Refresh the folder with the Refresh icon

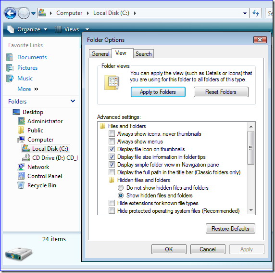256,13
